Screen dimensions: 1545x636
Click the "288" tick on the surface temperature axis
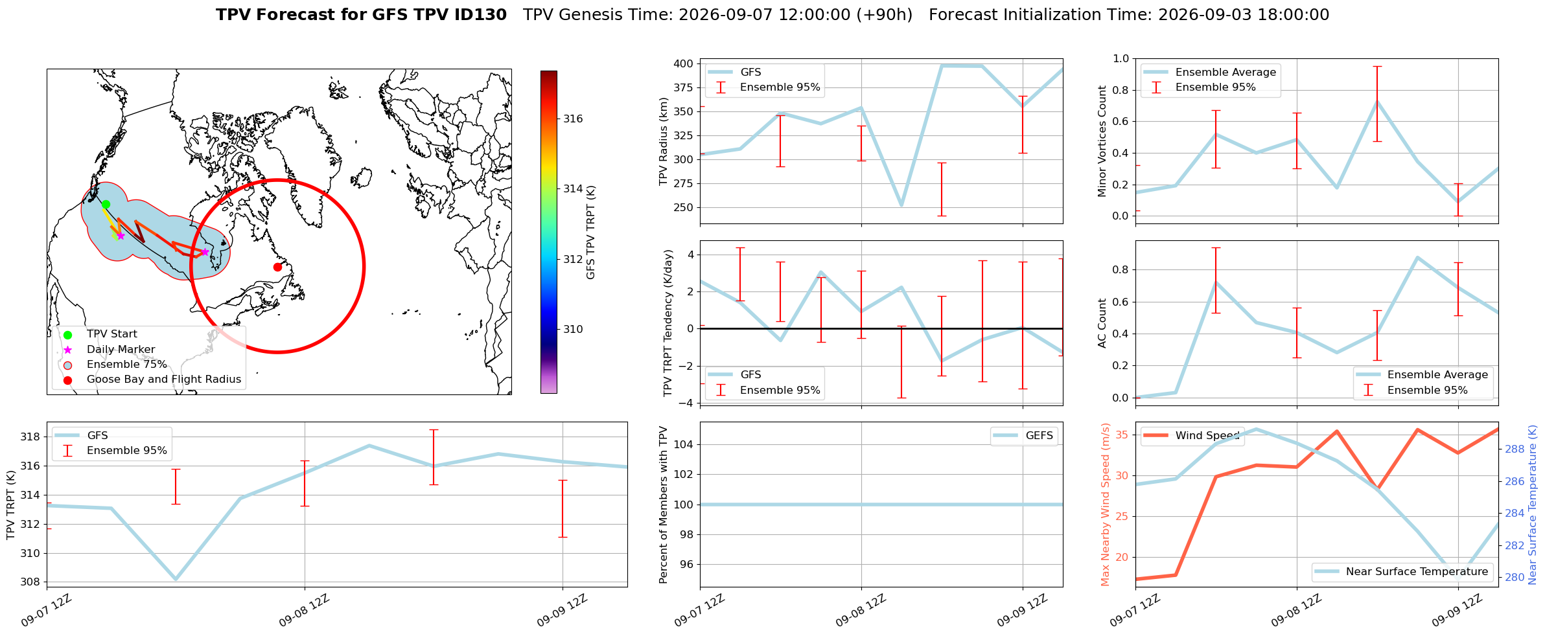tap(1515, 449)
